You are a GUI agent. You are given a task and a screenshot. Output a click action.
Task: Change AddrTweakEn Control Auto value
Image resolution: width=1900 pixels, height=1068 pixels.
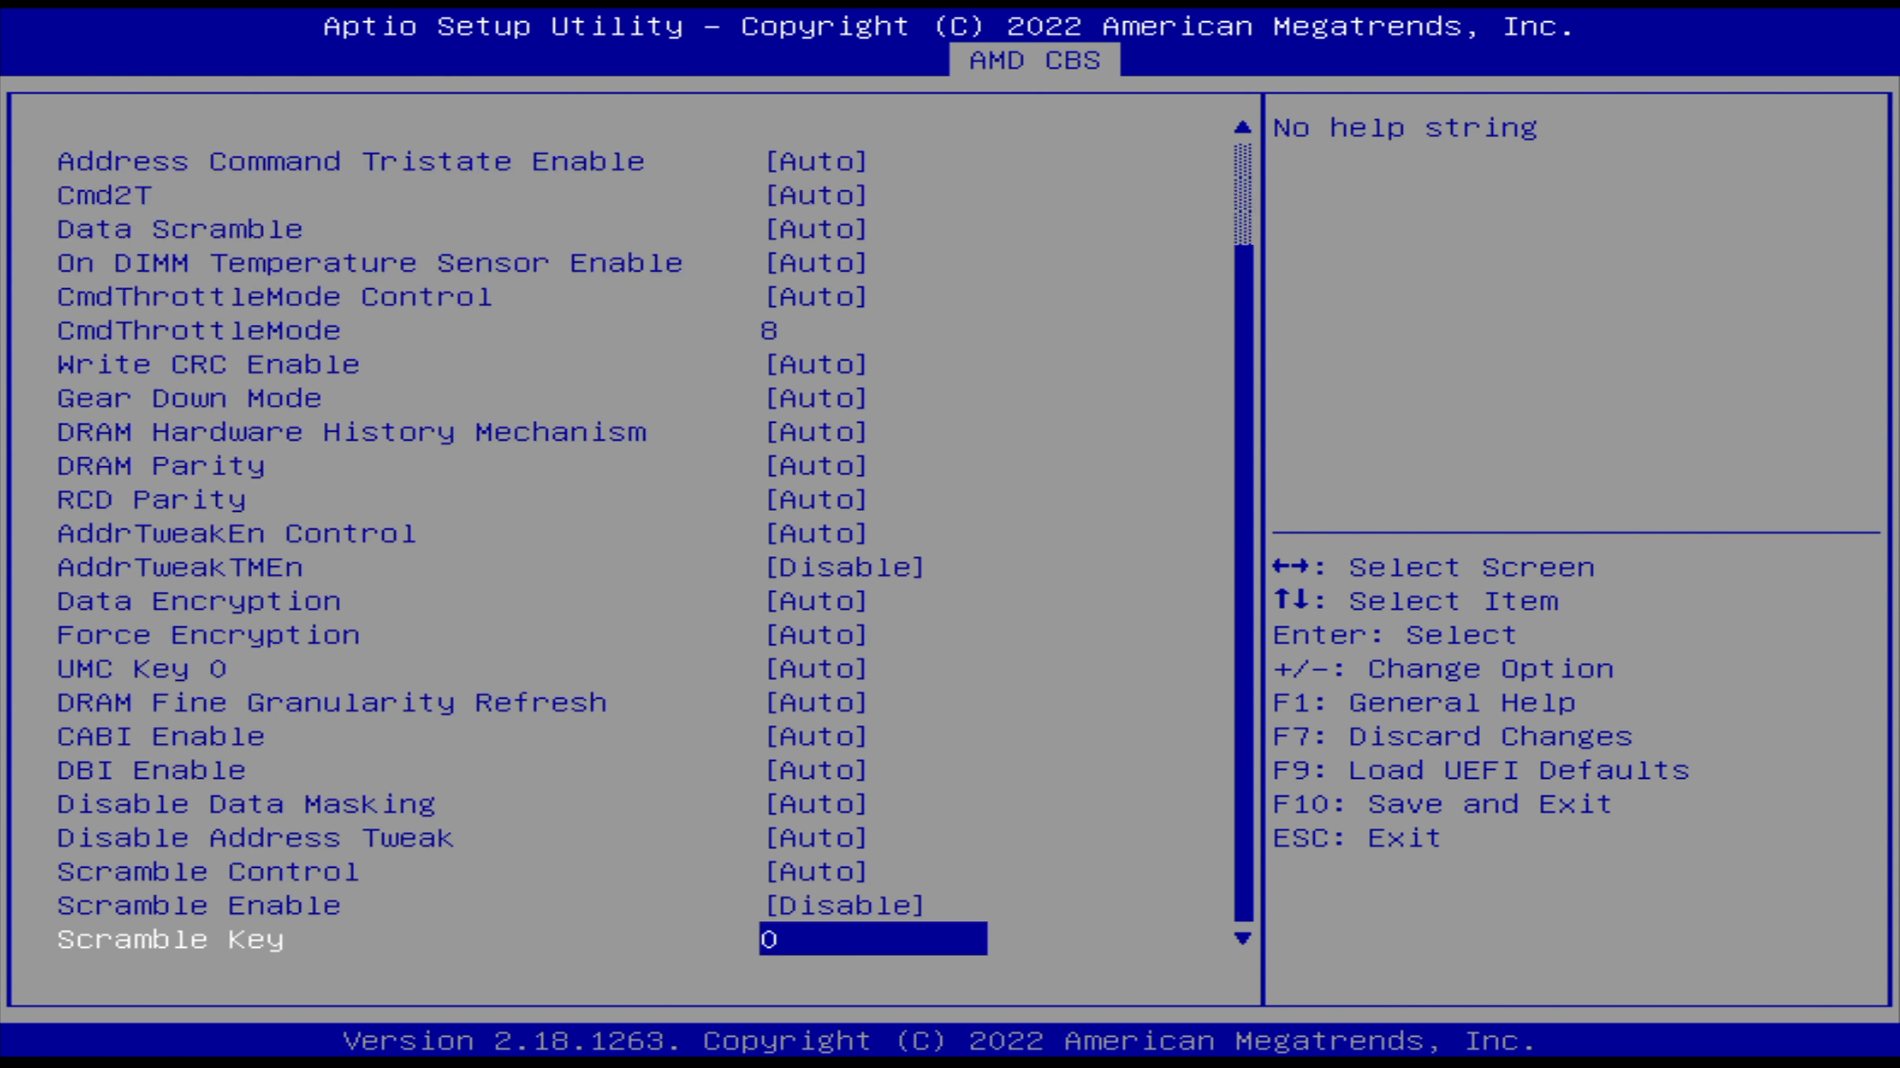[816, 534]
